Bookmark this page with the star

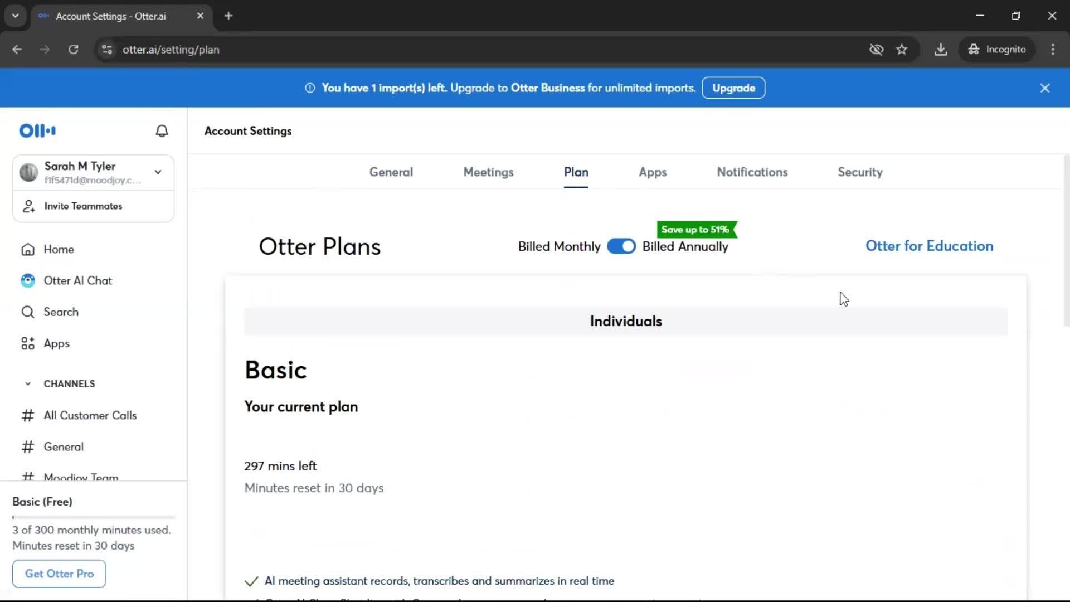pyautogui.click(x=902, y=50)
